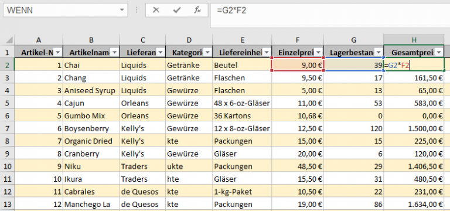The height and width of the screenshot is (211, 450).
Task: Click the 1.634,00 € total cell
Action: 414,205
